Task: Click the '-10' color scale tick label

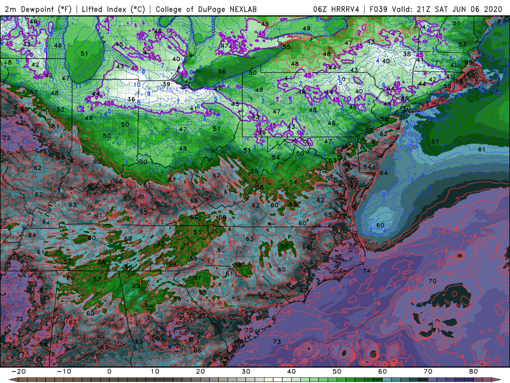Action: (64, 372)
